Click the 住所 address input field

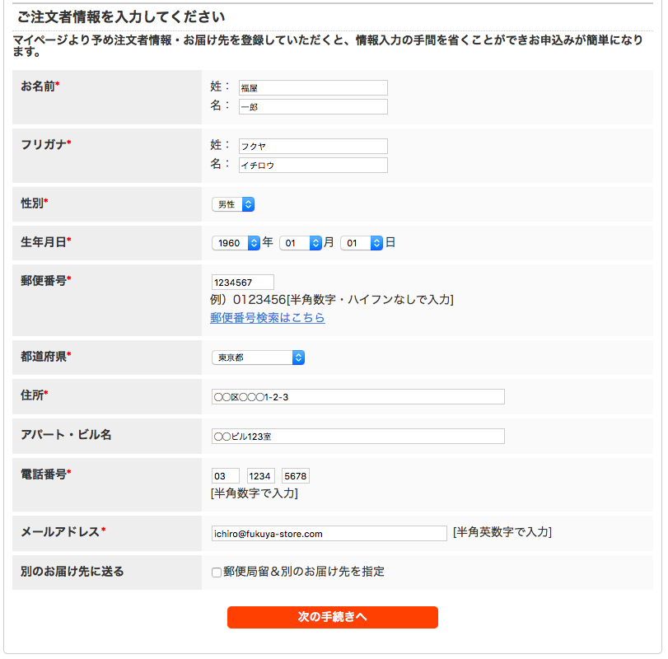click(357, 396)
